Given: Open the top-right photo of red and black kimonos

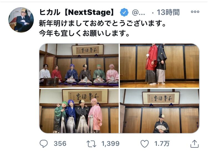Looking at the screenshot, I should (159, 65).
